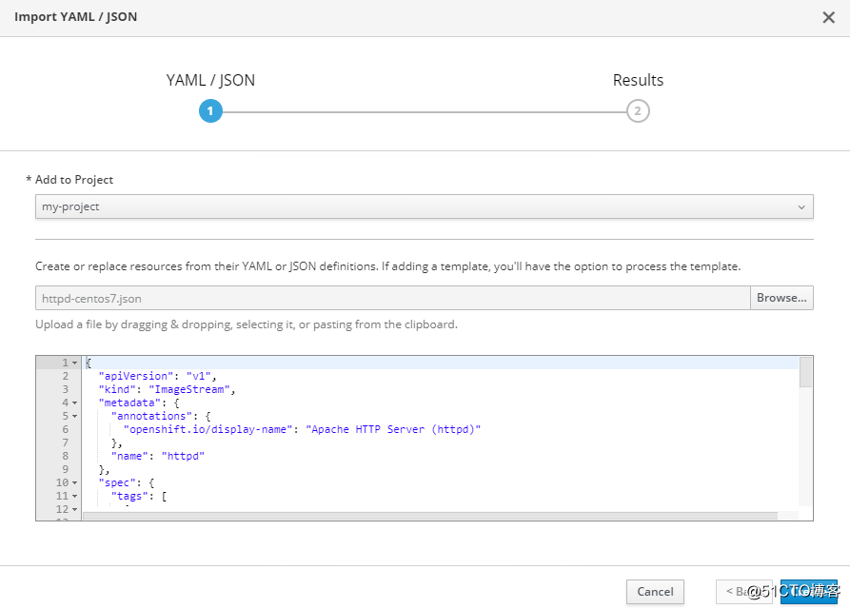Click the editor vertical scrollbar thumb
Screen dimensions: 850x609
tap(805, 372)
